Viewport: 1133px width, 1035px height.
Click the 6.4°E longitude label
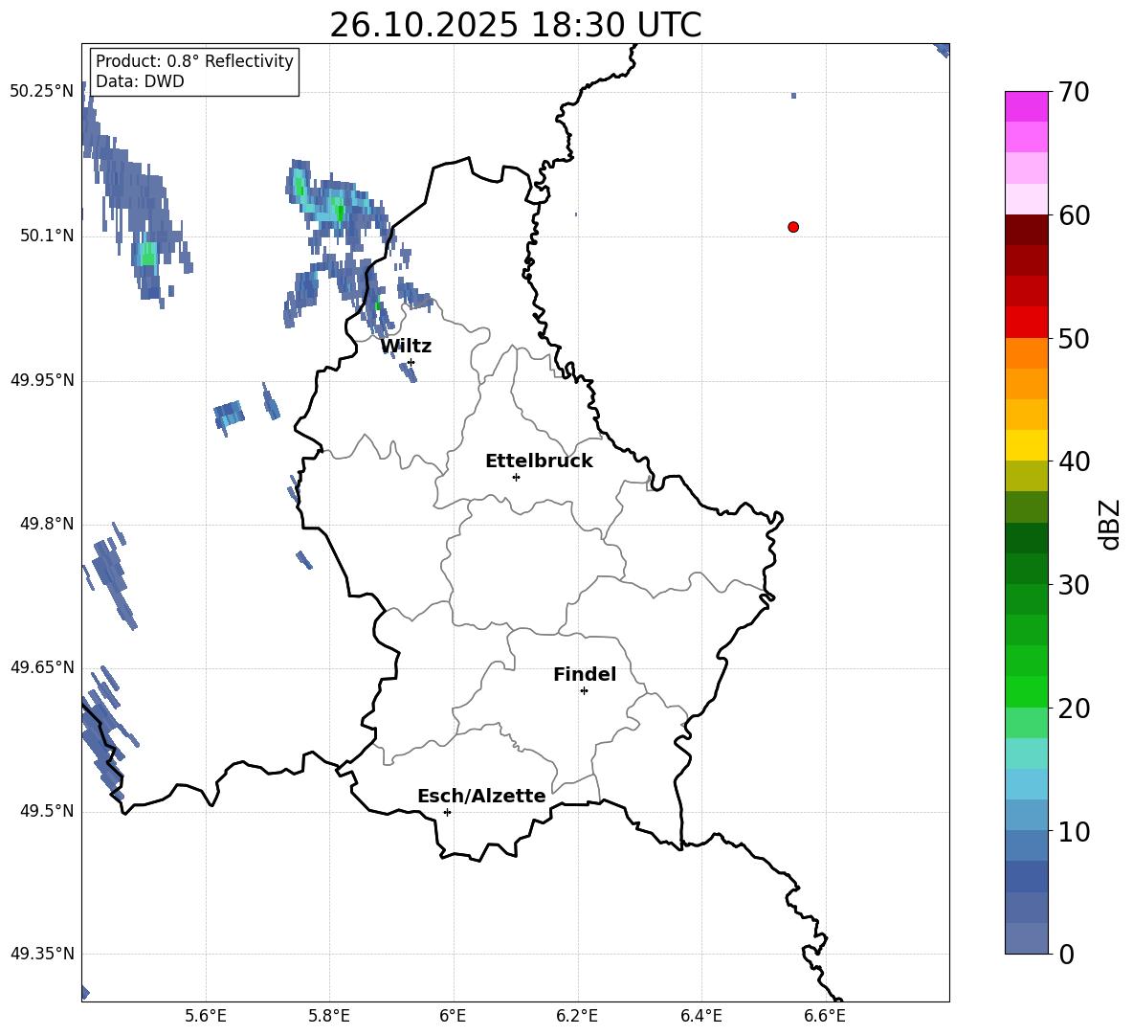pyautogui.click(x=700, y=1016)
